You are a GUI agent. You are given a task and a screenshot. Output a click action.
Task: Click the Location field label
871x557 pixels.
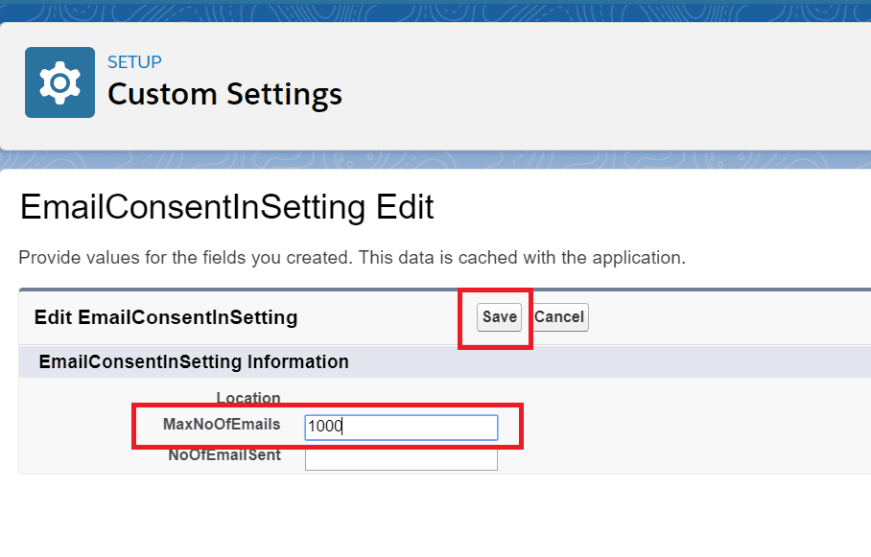[247, 398]
